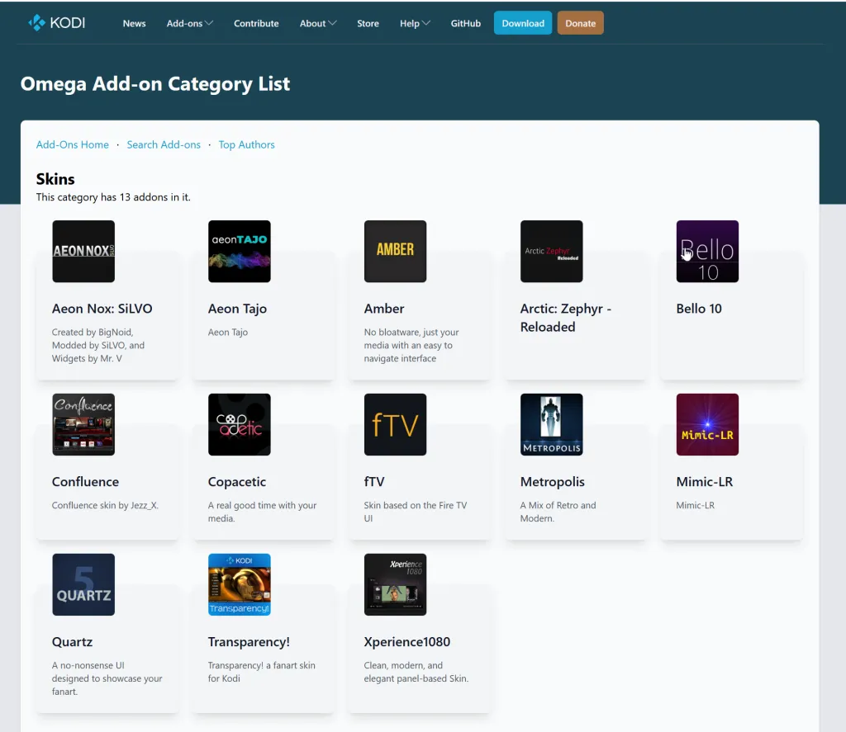The height and width of the screenshot is (732, 846).
Task: Click 'No bloatware' Amber description
Action: pyautogui.click(x=411, y=345)
